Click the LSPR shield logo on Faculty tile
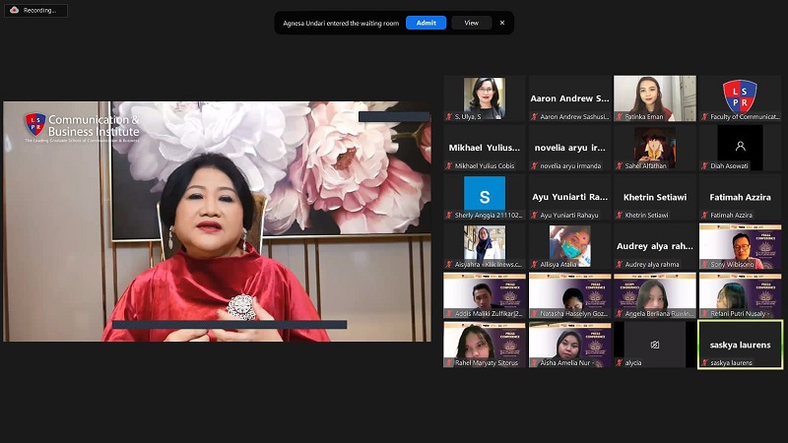 point(740,95)
